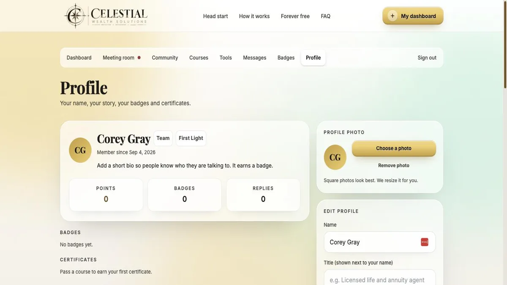Click the red dot next to Meeting room
The height and width of the screenshot is (285, 507).
pyautogui.click(x=139, y=58)
